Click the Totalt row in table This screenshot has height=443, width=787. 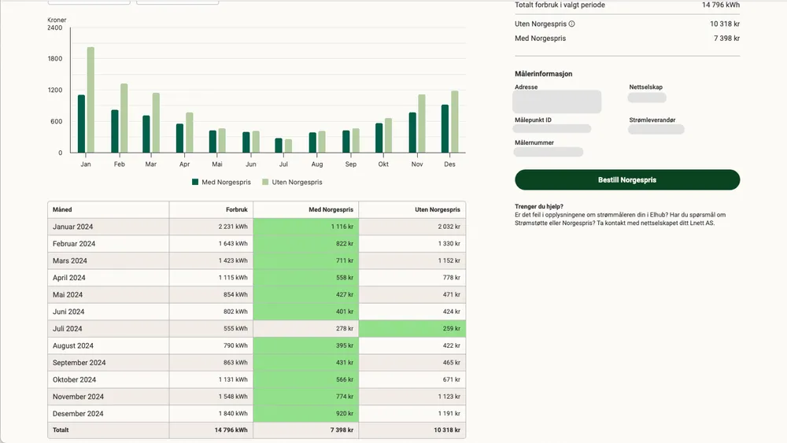coord(257,430)
